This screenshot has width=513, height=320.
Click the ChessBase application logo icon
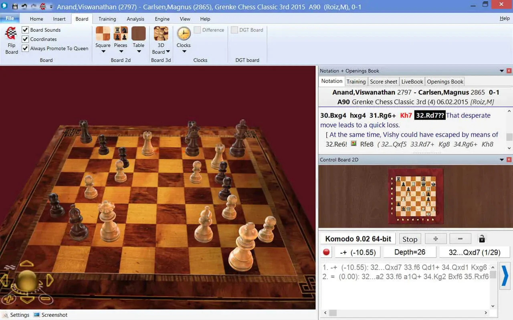pyautogui.click(x=5, y=6)
